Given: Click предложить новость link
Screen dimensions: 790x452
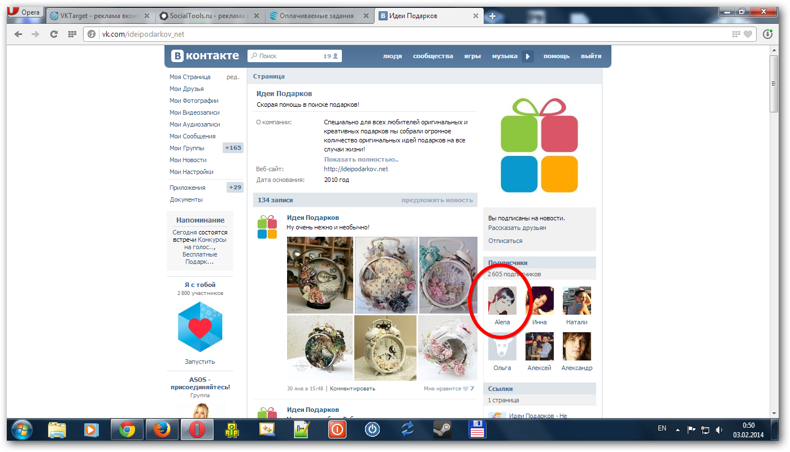Looking at the screenshot, I should (437, 200).
